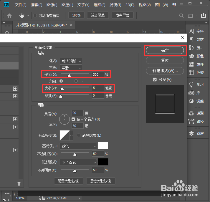Viewport: 210px width, 202px height.
Task: Click the white highlight color swatch
Action: 103,146
